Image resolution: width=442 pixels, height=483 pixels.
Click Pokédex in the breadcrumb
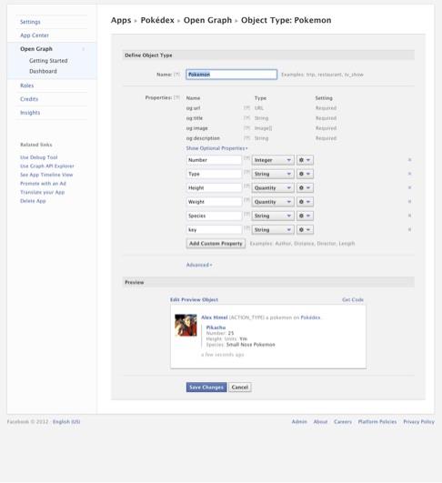(157, 20)
